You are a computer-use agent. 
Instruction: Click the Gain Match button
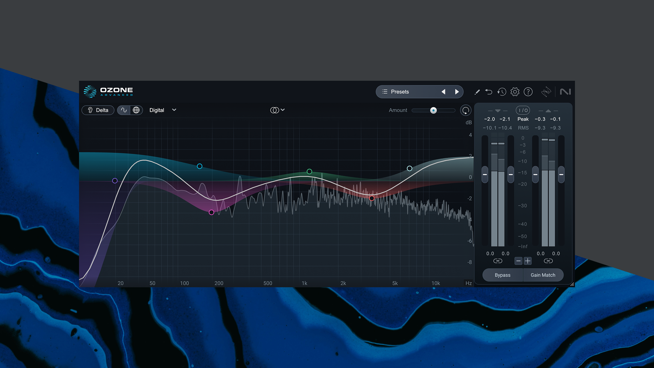543,275
